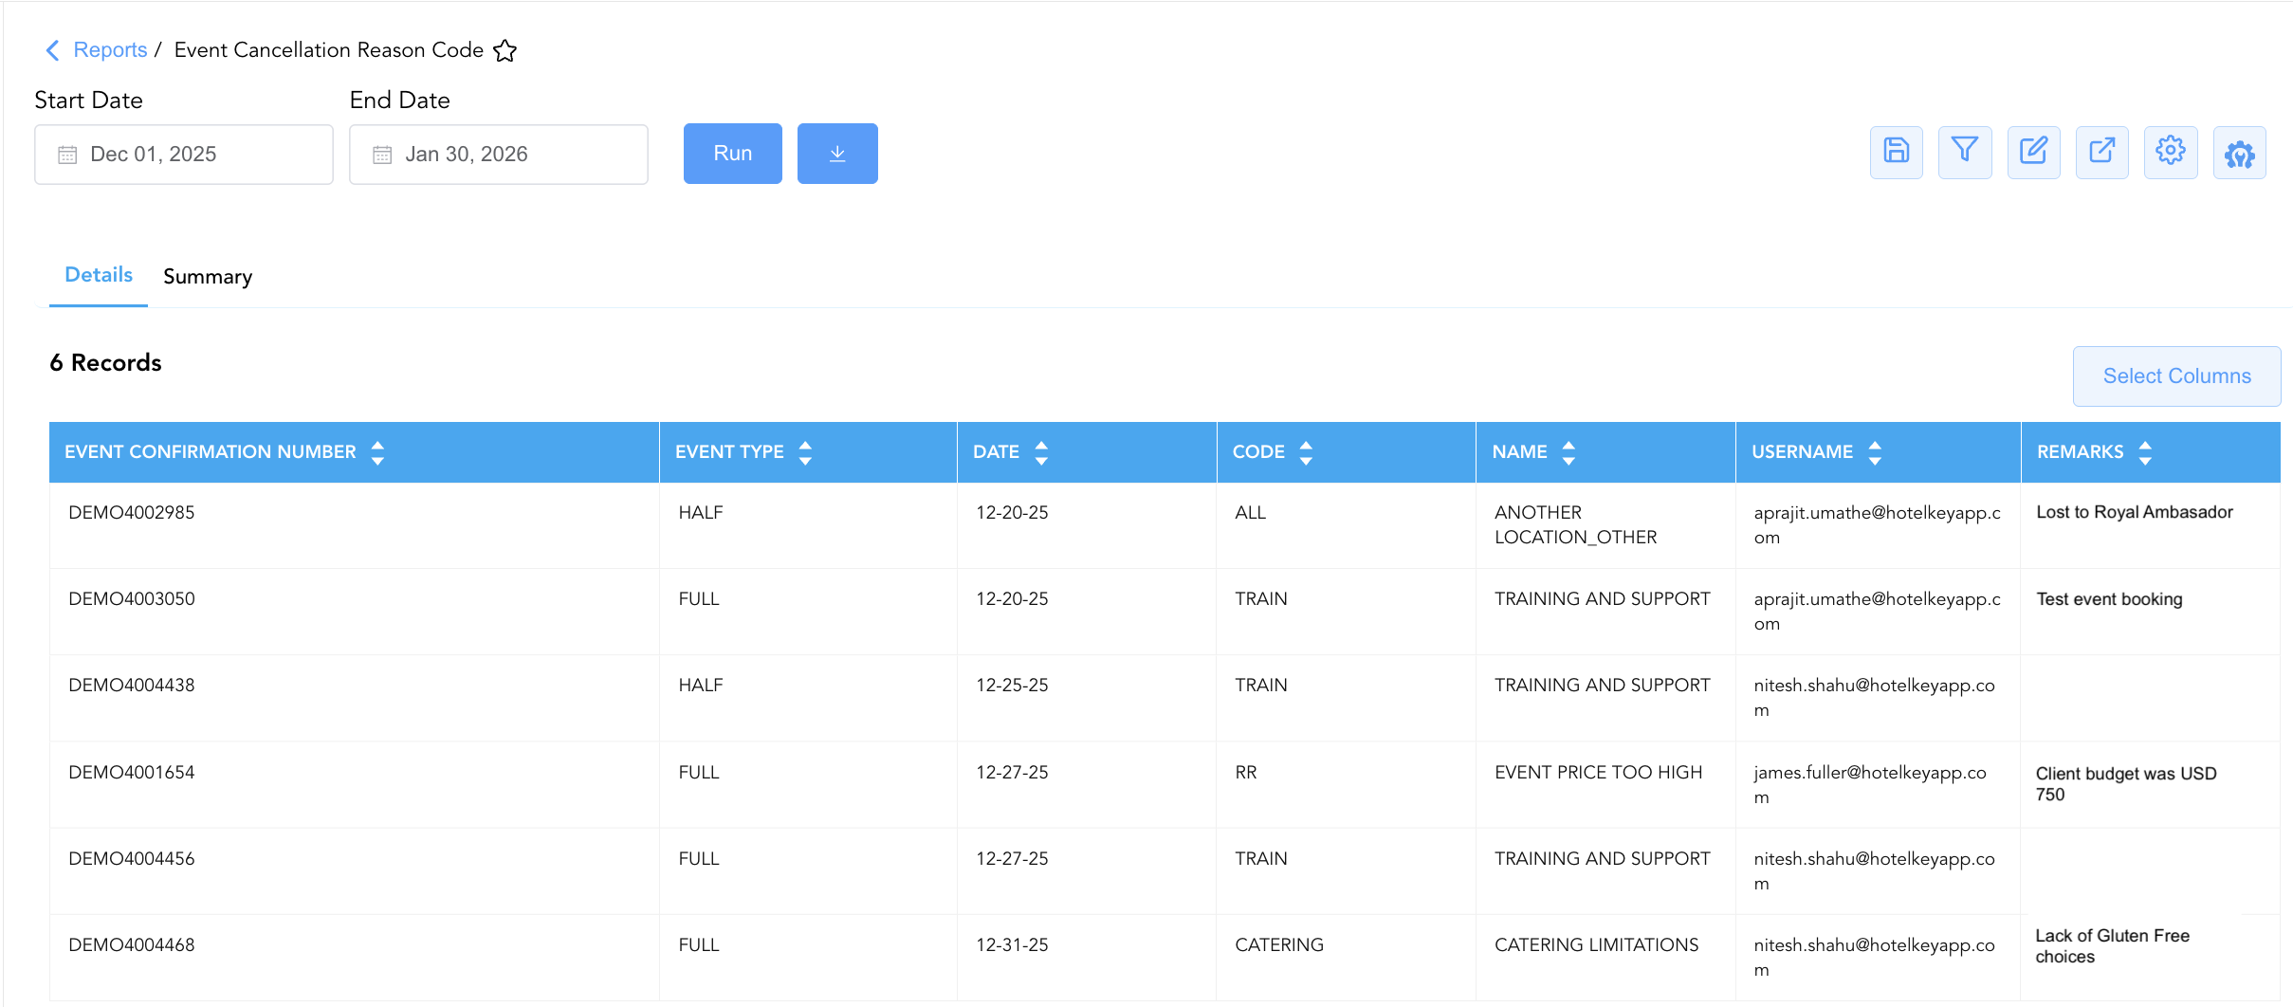Click the edit pencil icon
The height and width of the screenshot is (1007, 2293).
[2033, 152]
